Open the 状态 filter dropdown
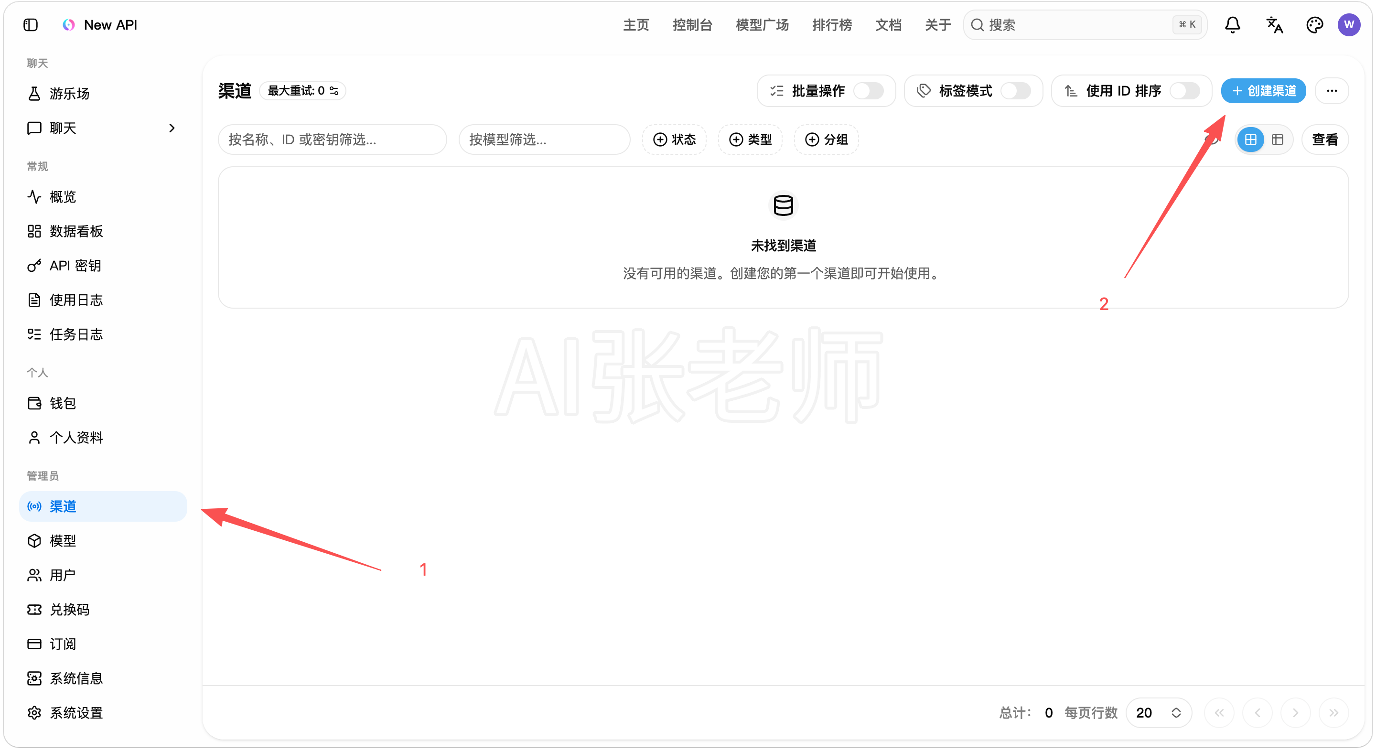 pos(674,140)
